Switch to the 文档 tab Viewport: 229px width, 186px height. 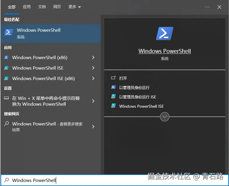point(42,7)
